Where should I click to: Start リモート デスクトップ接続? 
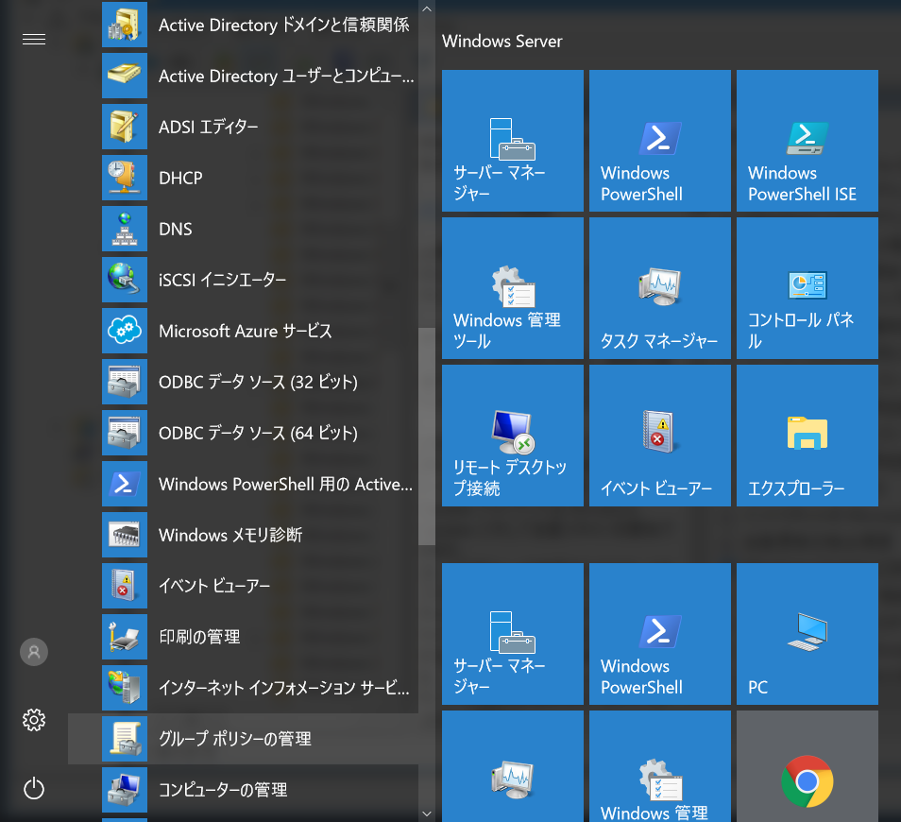pos(512,435)
